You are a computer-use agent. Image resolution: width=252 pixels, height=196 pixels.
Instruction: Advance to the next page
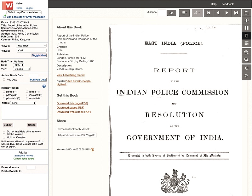[x=227, y=13]
